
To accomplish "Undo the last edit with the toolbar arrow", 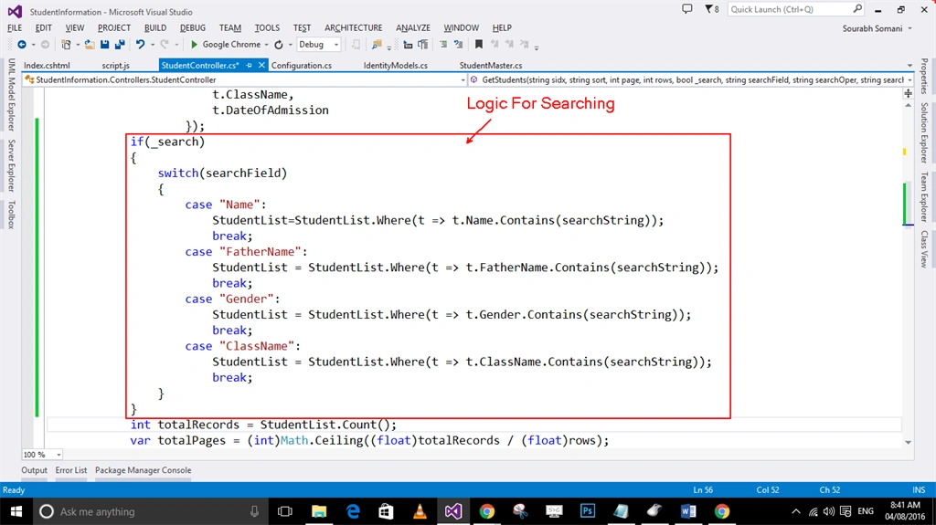I will 140,44.
